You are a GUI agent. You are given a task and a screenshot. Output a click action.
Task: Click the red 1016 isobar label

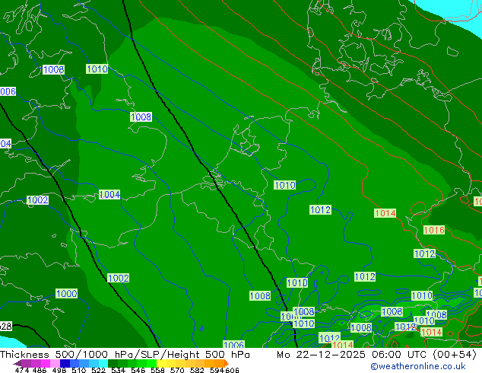tap(434, 230)
